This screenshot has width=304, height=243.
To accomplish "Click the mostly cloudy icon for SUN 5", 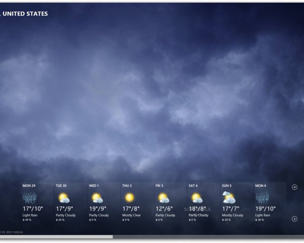I will click(229, 197).
